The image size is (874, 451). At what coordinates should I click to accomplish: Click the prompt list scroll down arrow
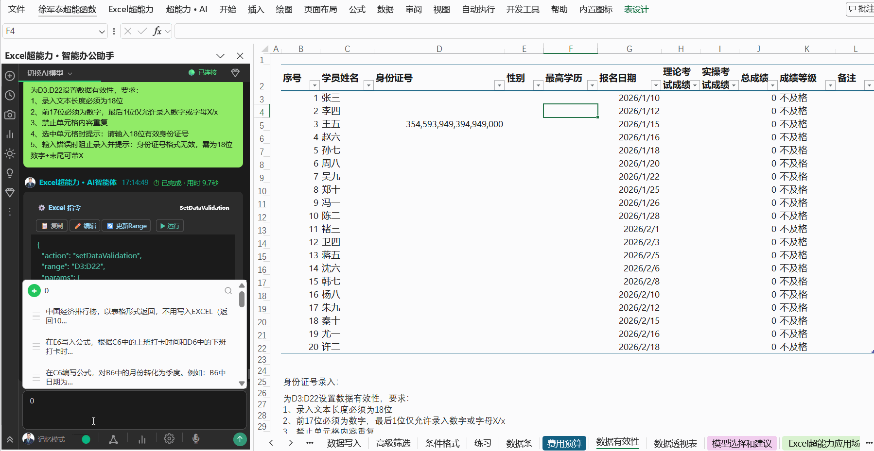(242, 383)
